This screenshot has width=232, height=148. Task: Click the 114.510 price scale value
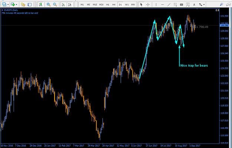225,143
